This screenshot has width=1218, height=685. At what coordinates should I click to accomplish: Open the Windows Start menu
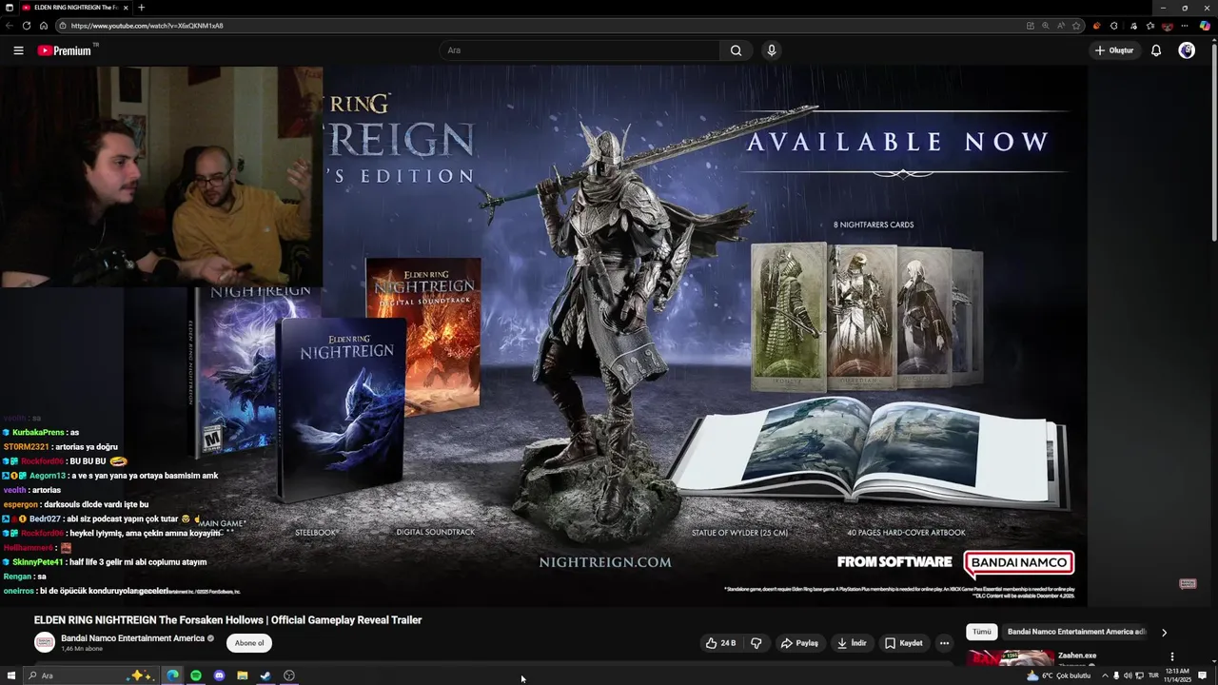(x=11, y=675)
